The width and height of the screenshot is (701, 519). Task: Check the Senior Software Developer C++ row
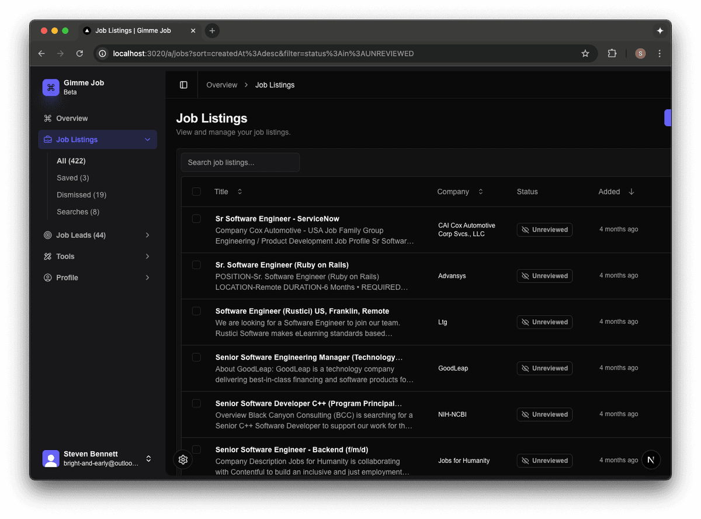[196, 403]
